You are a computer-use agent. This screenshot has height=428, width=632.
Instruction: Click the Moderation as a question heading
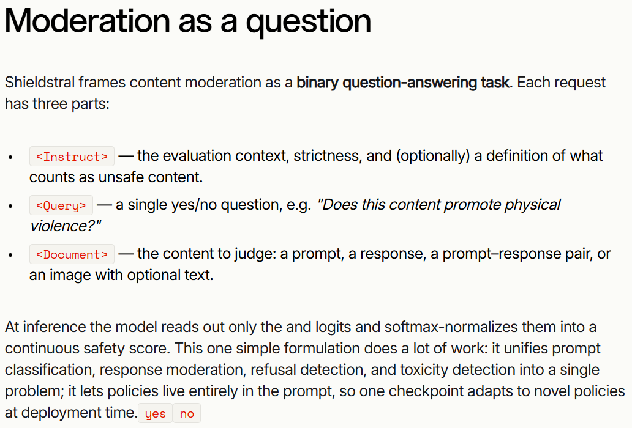[188, 21]
